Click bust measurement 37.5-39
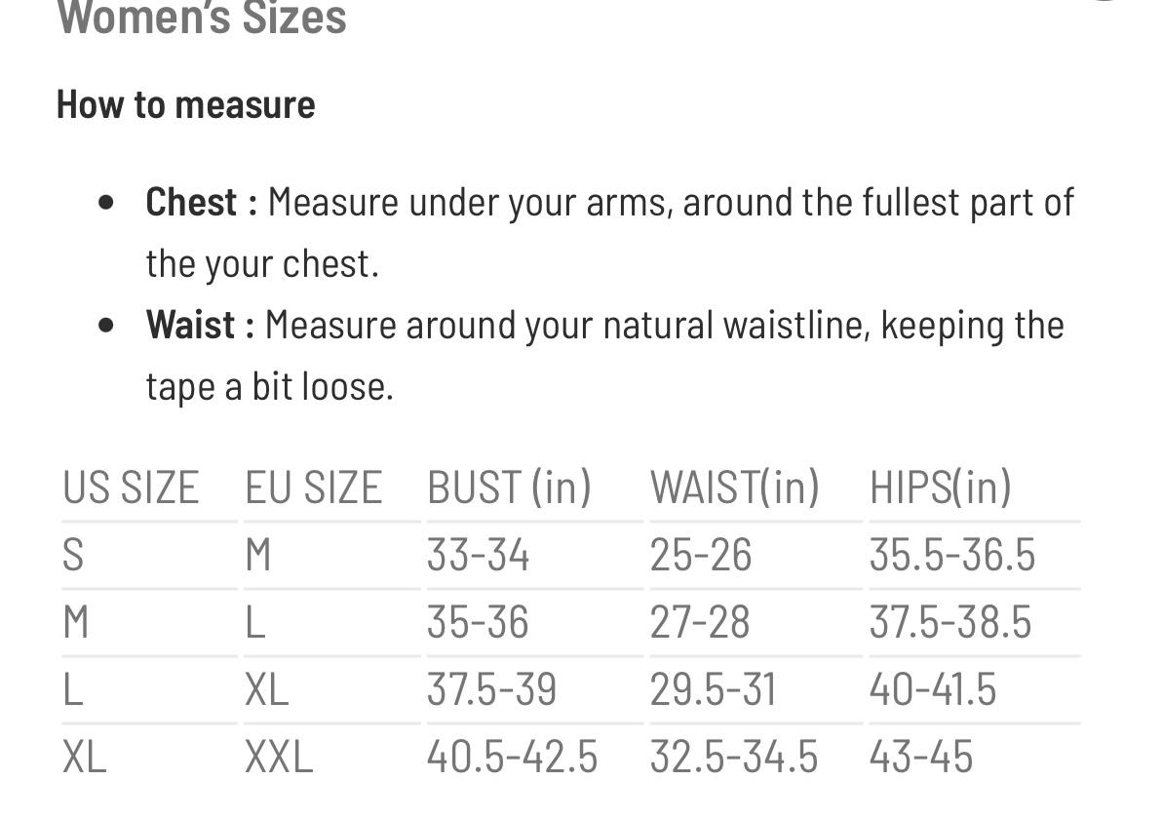Screen dimensions: 1163x820 coord(491,689)
